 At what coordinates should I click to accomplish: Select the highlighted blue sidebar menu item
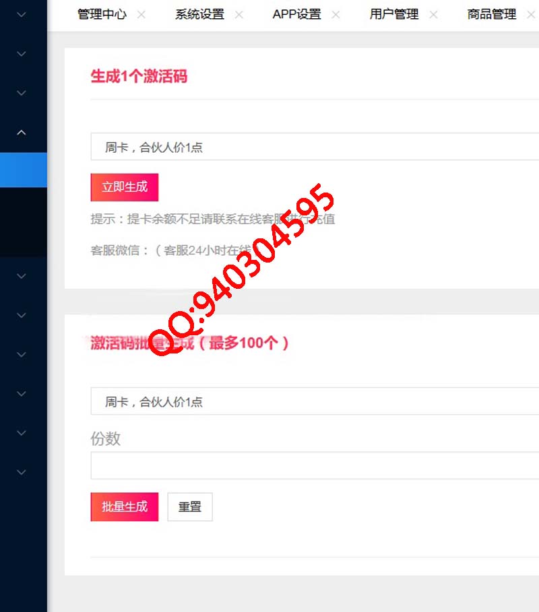point(24,170)
